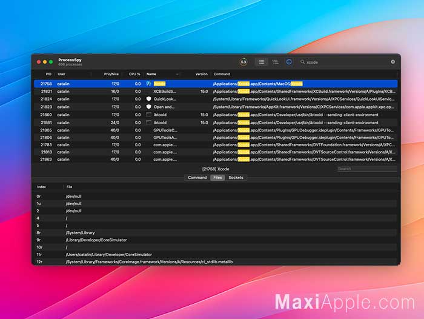The height and width of the screenshot is (319, 424).
Task: Clear the xcode search text
Action: click(x=393, y=62)
